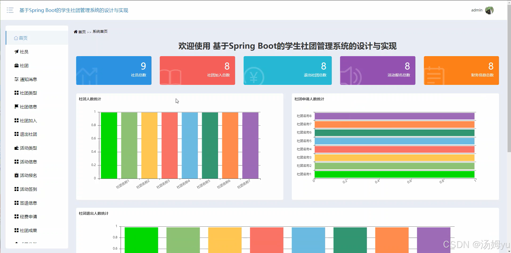Click the briefcase icon beside 社团

point(17,65)
